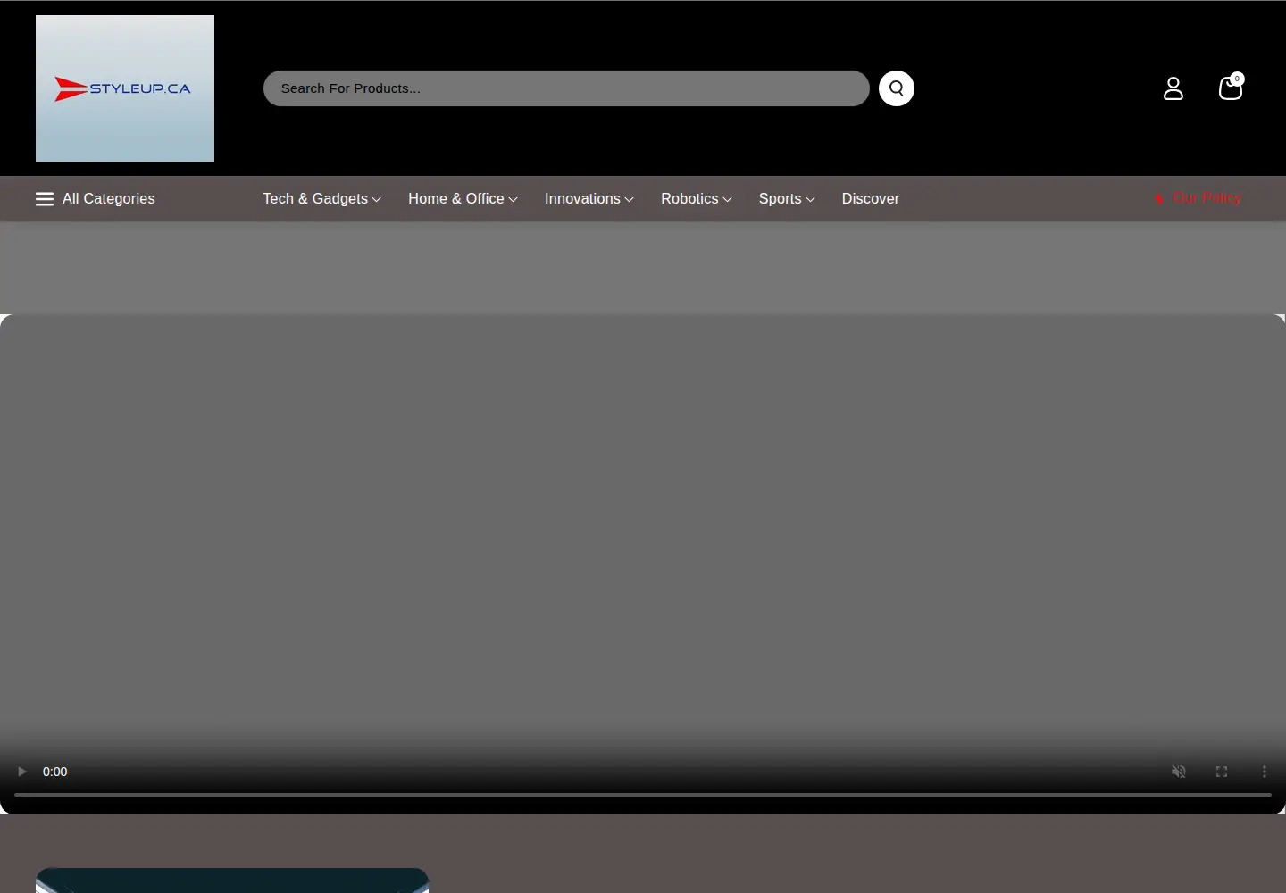The height and width of the screenshot is (893, 1286).
Task: Play the video with the play icon
Action: tap(22, 772)
